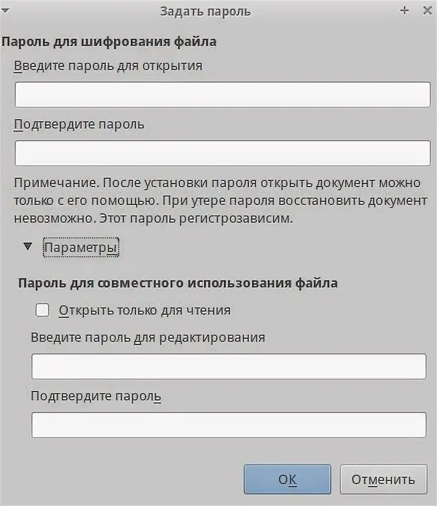Open the window menu arrow in title bar
437x506 pixels.
click(6, 11)
